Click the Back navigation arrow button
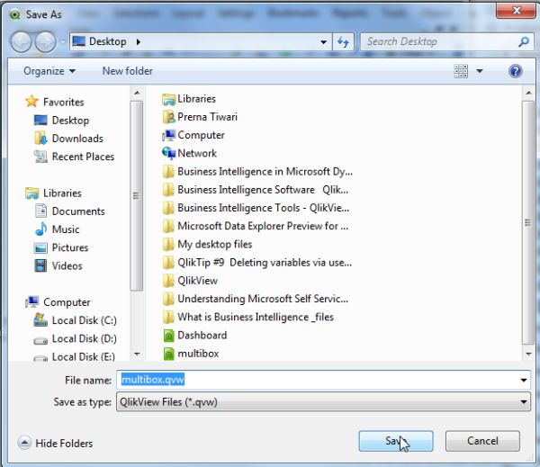Screen dimensions: 540x467 pyautogui.click(x=22, y=41)
